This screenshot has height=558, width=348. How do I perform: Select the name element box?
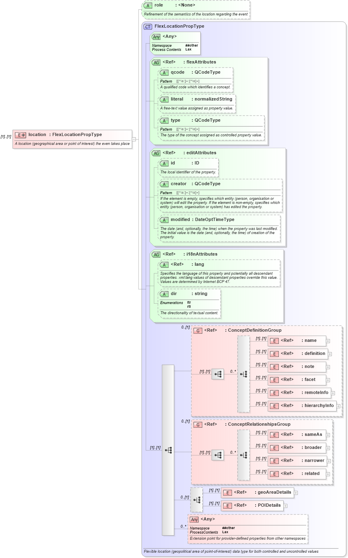(x=297, y=341)
